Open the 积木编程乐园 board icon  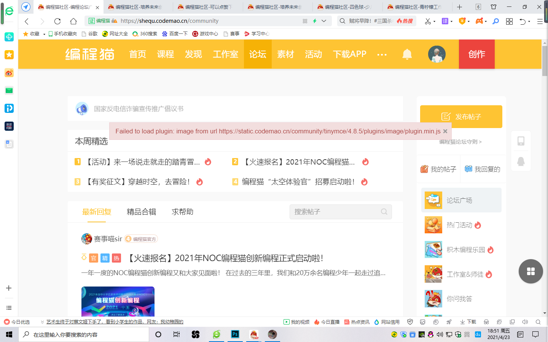click(x=433, y=250)
